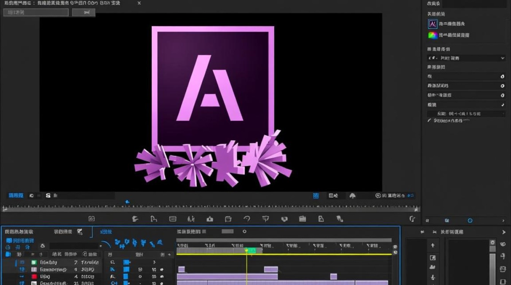This screenshot has width=511, height=285.
Task: Click the small circle icon above the timeline ruler
Action: point(244,231)
